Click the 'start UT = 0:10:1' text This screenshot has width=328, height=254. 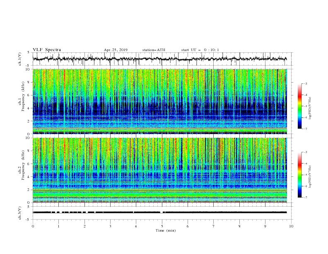click(200, 50)
